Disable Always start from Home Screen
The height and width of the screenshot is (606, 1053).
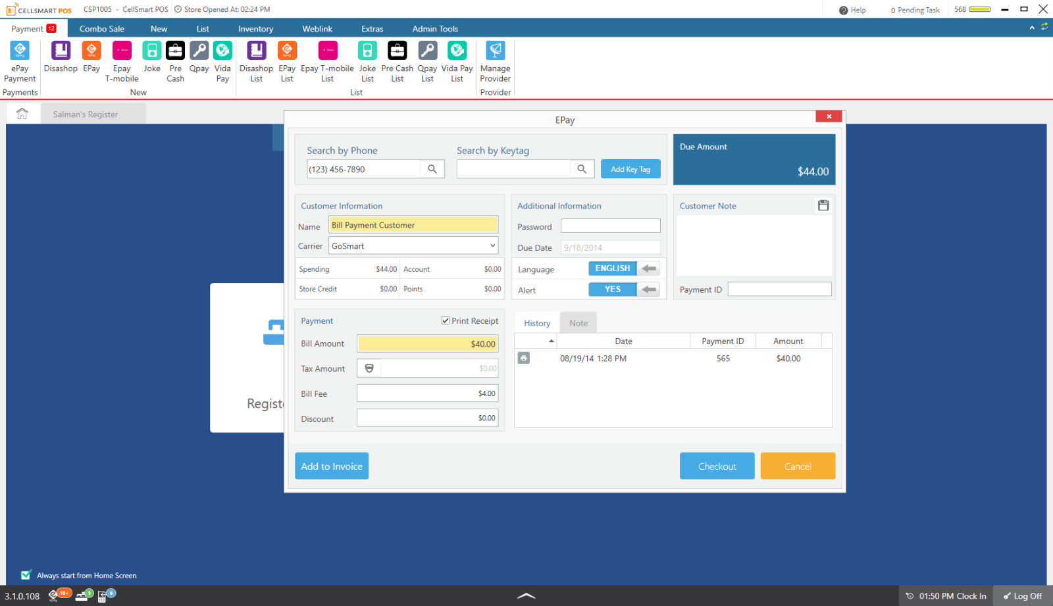tap(26, 574)
